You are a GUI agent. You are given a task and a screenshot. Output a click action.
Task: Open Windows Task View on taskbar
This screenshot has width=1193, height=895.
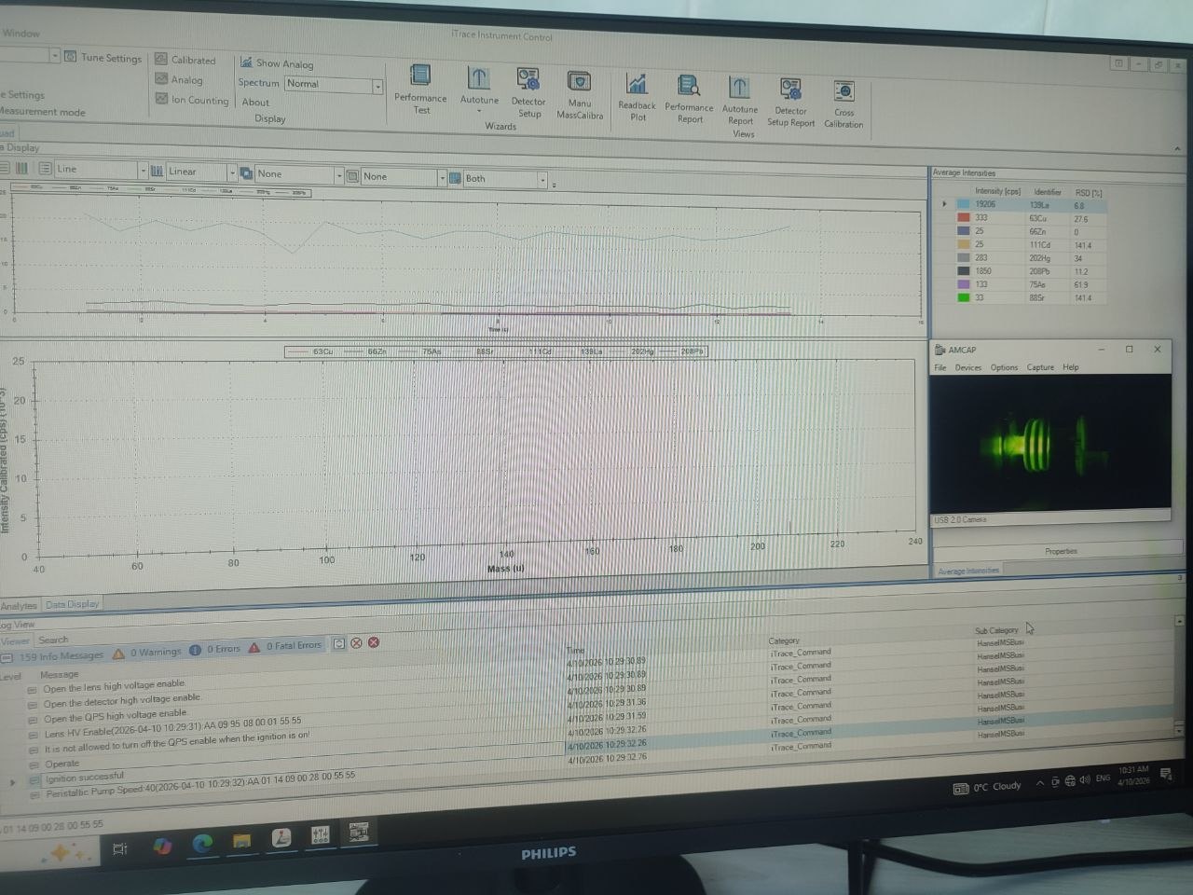[x=119, y=848]
